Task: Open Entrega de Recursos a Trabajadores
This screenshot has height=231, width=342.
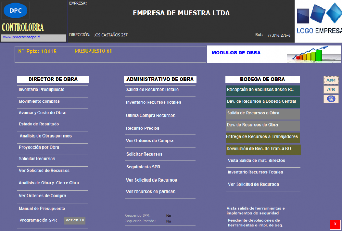Action: click(262, 137)
